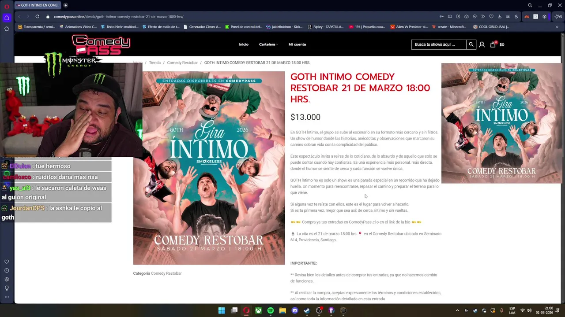
Task: Open 'Generador Claves A...' bookmark
Action: (202, 27)
